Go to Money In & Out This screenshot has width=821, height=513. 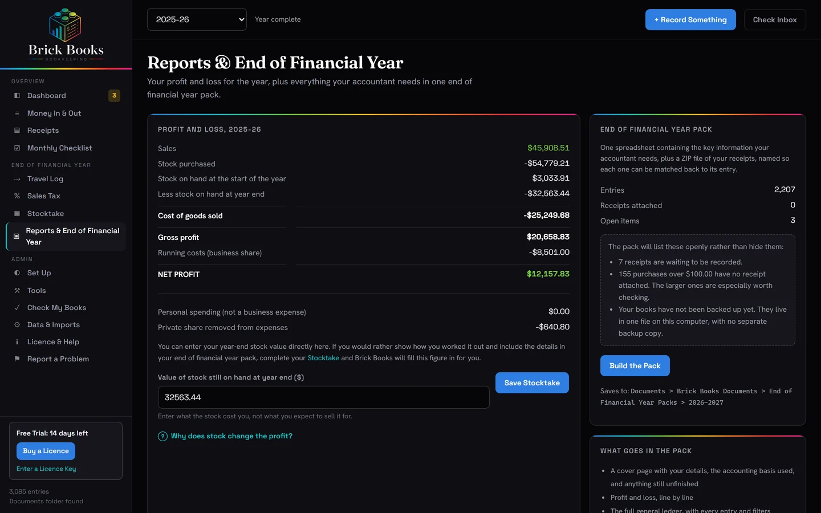tap(66, 113)
